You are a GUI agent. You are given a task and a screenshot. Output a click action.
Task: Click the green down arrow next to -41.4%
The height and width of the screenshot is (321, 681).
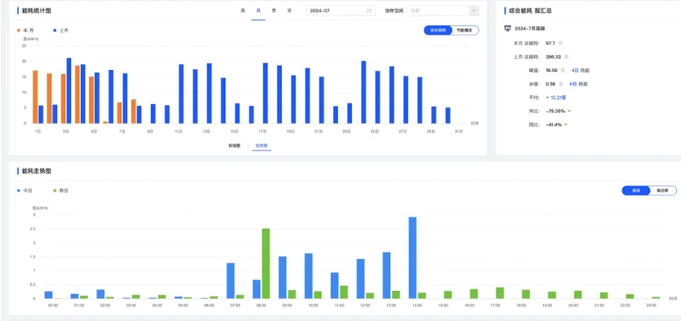pyautogui.click(x=566, y=125)
